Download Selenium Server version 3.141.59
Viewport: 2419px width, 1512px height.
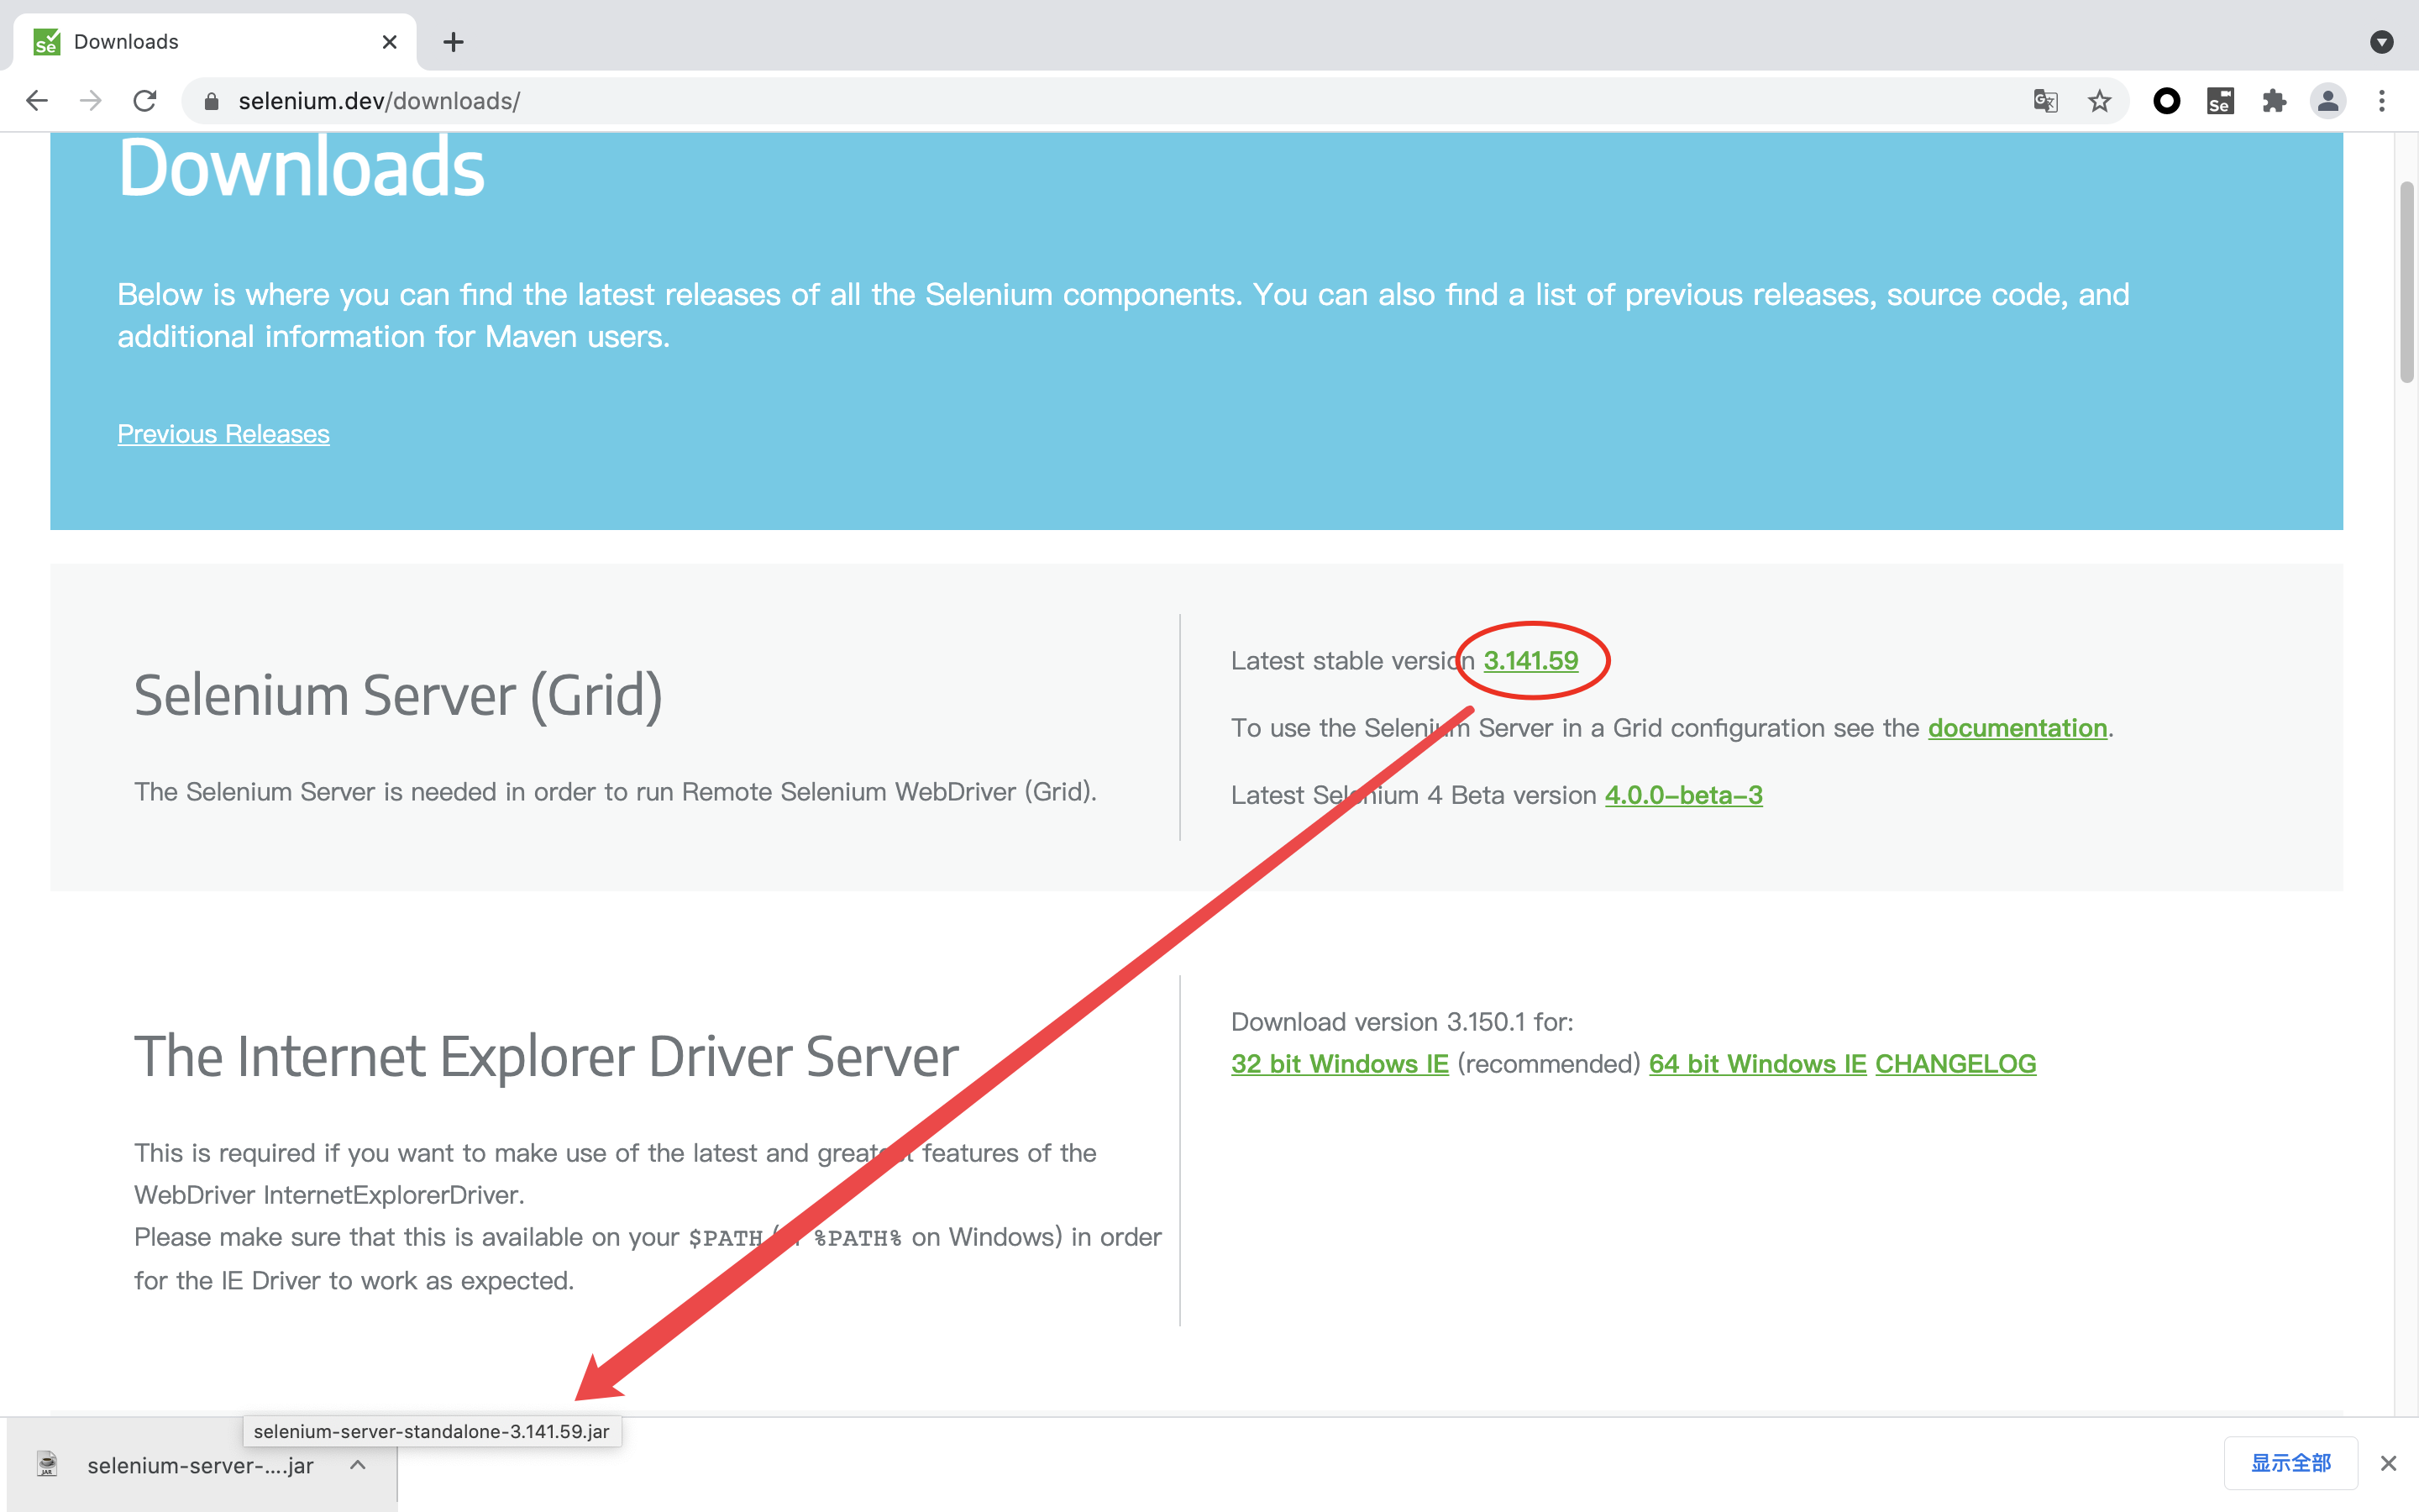click(1530, 660)
